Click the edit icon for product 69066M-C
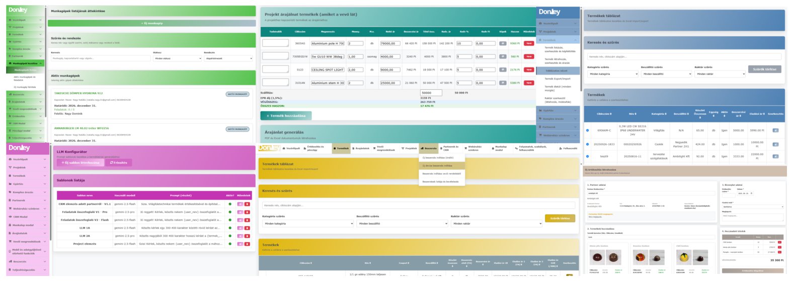This screenshot has width=792, height=281. coord(775,130)
